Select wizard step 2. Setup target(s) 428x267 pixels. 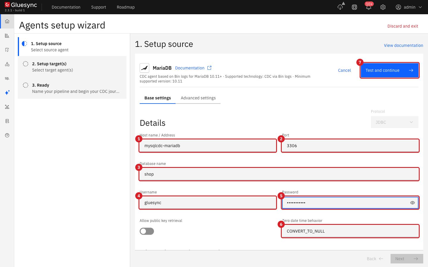(x=73, y=67)
